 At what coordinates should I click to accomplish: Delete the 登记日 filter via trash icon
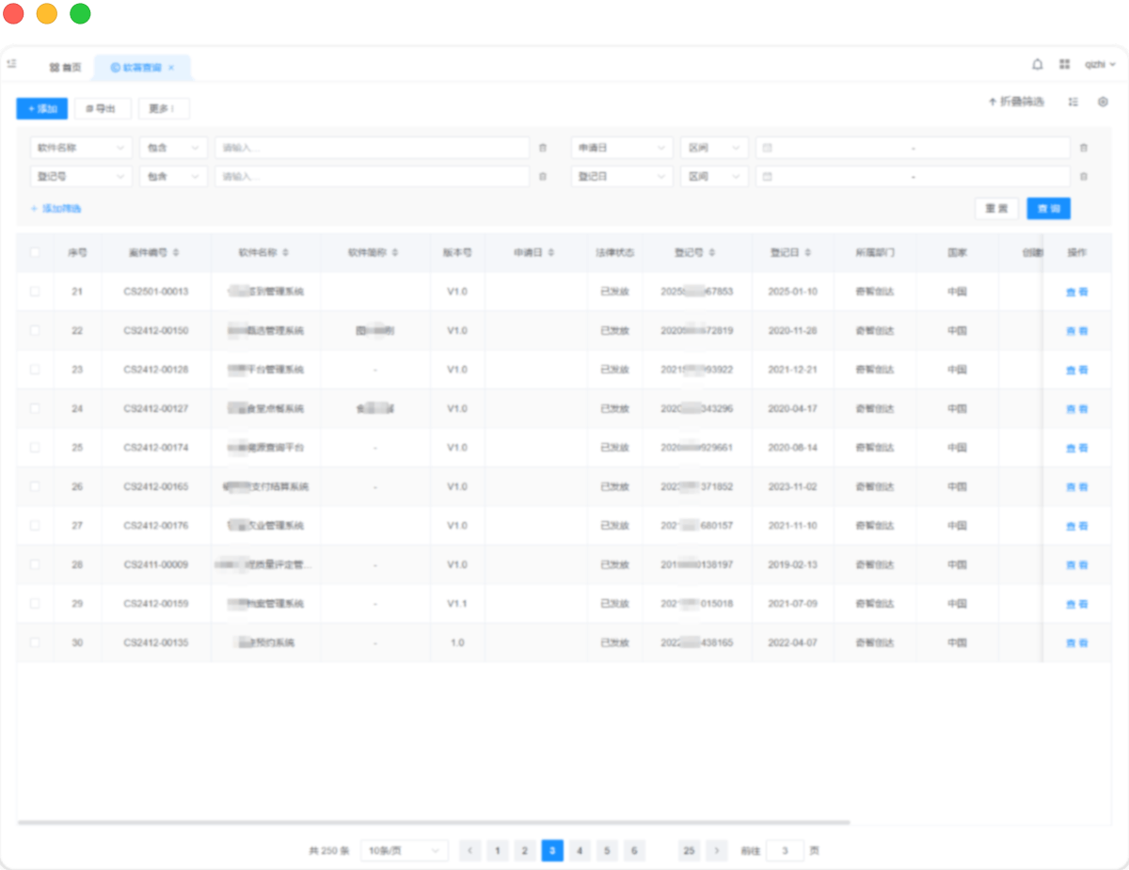1084,177
